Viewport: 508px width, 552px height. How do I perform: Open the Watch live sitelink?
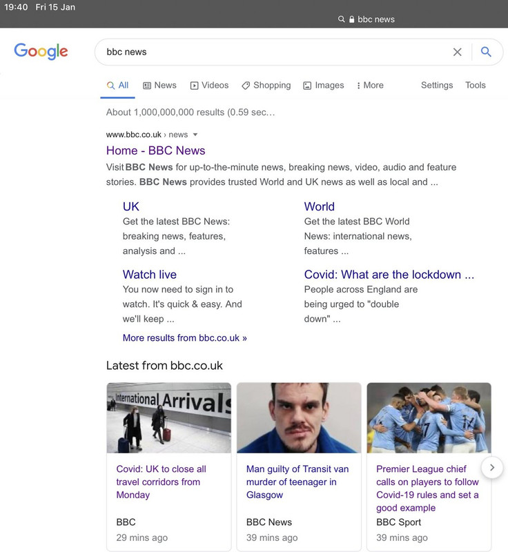pos(149,274)
